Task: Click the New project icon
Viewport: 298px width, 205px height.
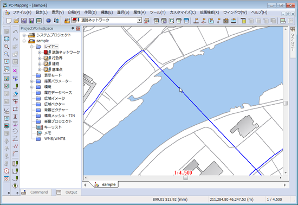Action: pyautogui.click(x=9, y=21)
